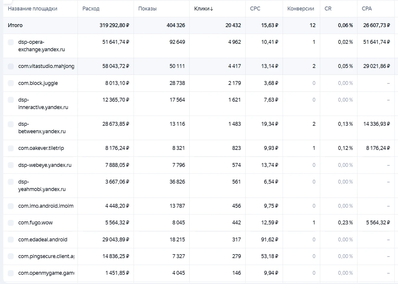Viewport: 398px width, 284px height.
Task: Click the total spend 319 292,80 ₽
Action: pyautogui.click(x=114, y=25)
